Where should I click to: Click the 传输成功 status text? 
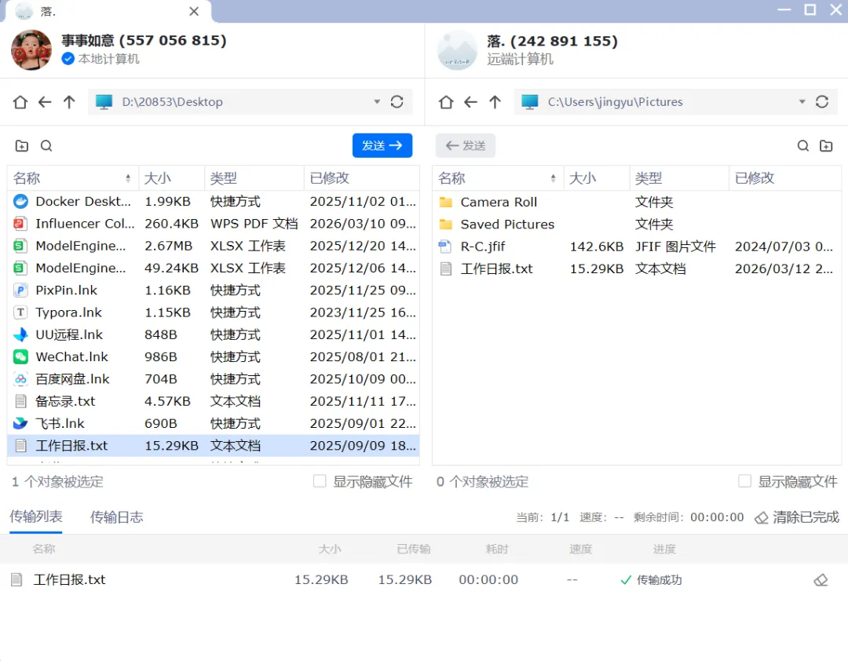(x=659, y=580)
